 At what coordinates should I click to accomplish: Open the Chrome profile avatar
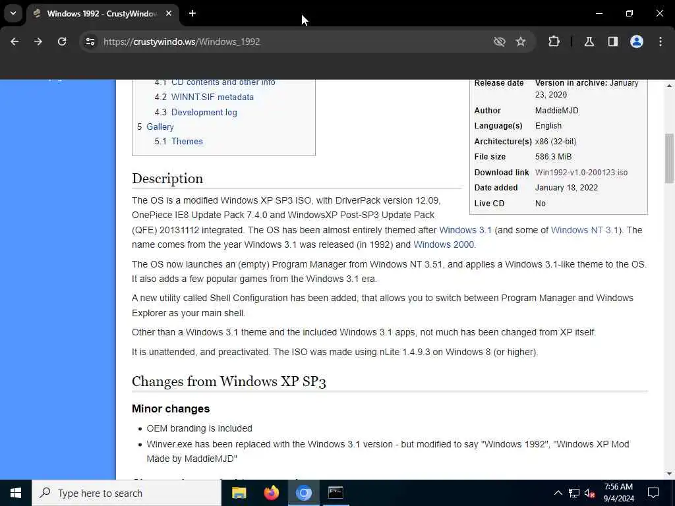(637, 42)
